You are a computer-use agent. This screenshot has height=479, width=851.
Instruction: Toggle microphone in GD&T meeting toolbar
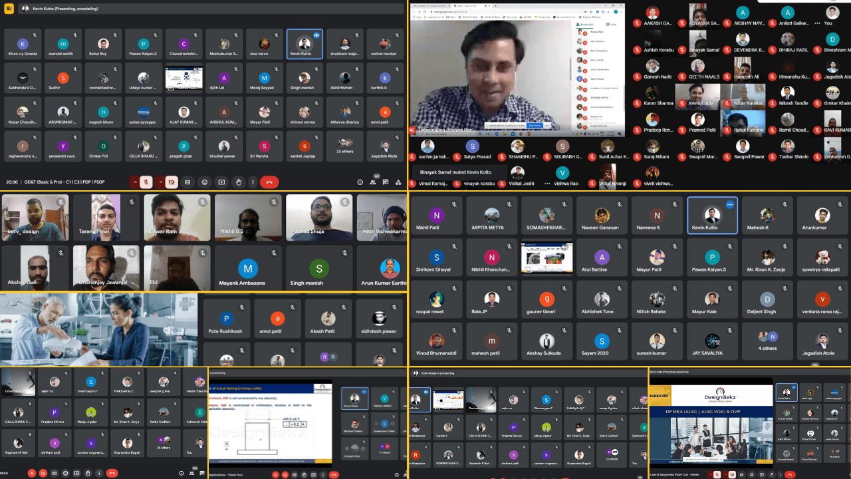pos(146,182)
